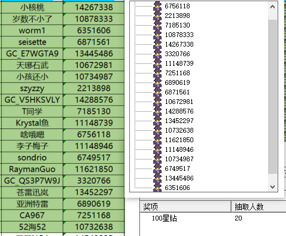Click the spreadsheet cell 小孩还小

(x=32, y=77)
